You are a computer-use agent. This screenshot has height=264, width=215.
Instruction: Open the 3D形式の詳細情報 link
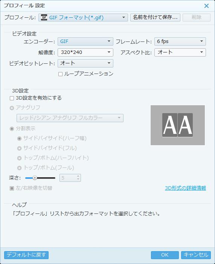pyautogui.click(x=185, y=188)
